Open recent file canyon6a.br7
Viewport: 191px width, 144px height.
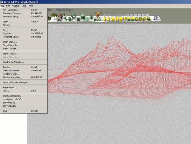point(24,103)
